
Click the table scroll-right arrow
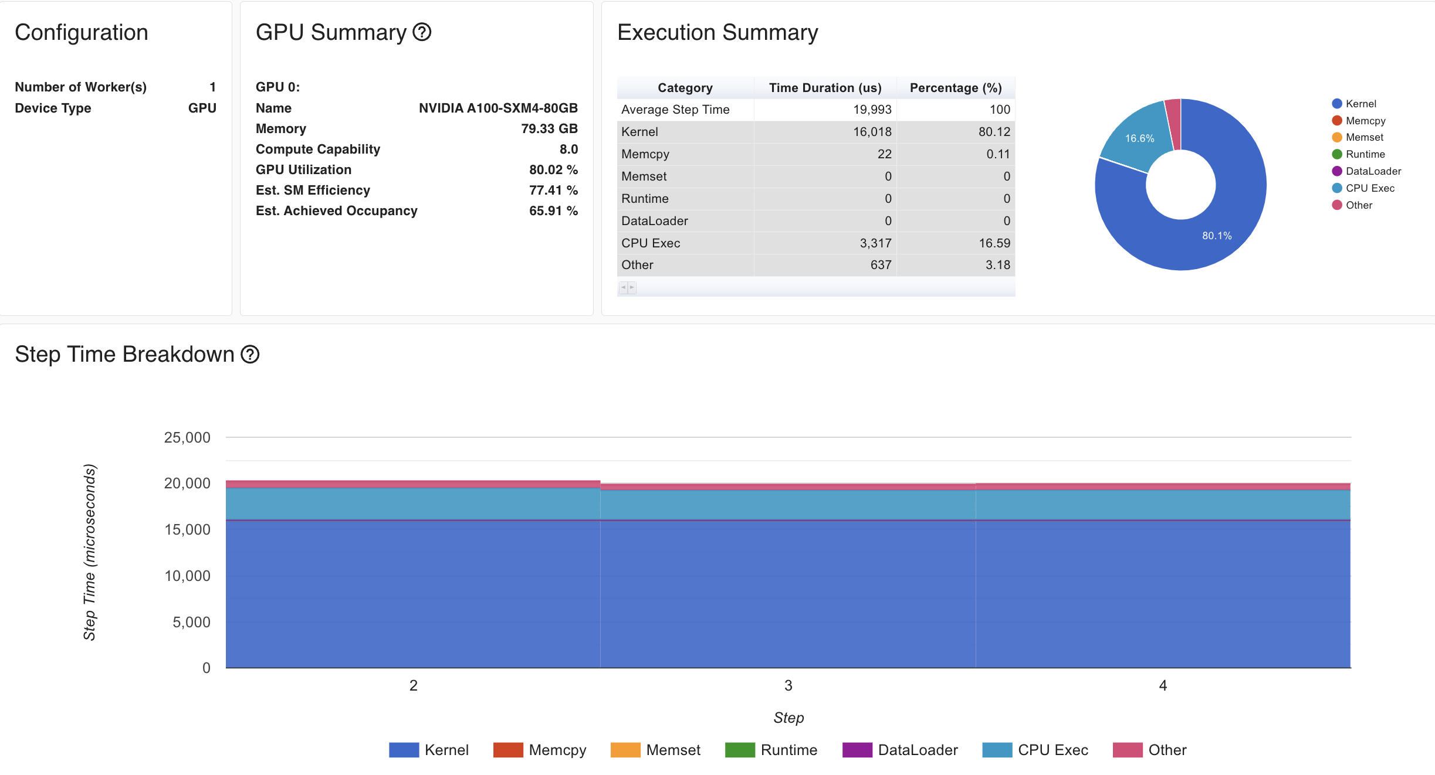coord(632,287)
